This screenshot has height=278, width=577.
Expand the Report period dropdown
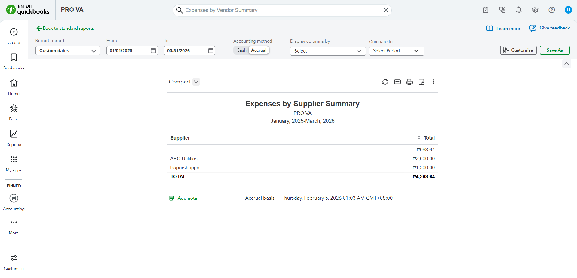click(x=68, y=51)
